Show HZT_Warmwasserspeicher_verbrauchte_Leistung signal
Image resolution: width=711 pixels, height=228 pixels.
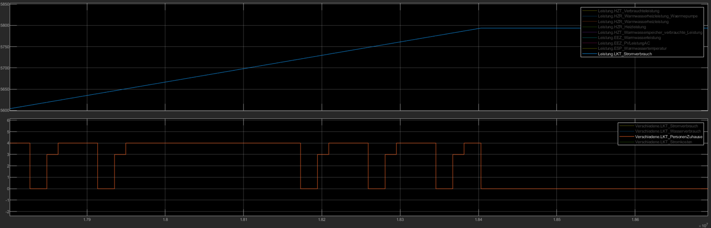[650, 32]
